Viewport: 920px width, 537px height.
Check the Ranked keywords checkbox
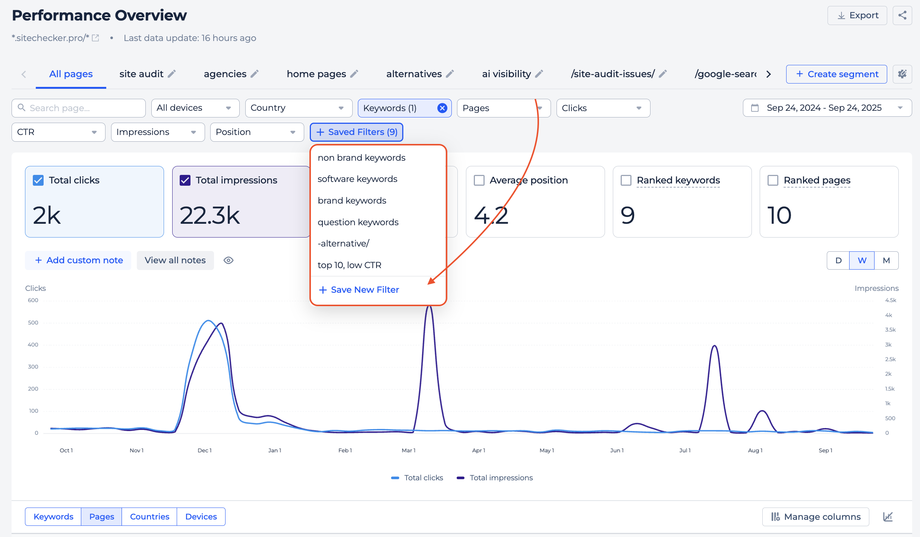[626, 180]
